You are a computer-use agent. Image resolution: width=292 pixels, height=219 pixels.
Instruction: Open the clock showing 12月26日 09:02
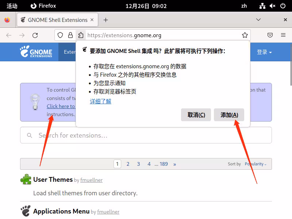tap(146, 6)
